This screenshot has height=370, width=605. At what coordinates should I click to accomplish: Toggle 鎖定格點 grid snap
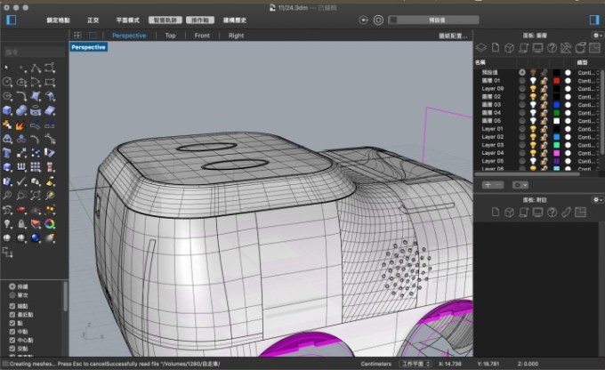[x=58, y=20]
